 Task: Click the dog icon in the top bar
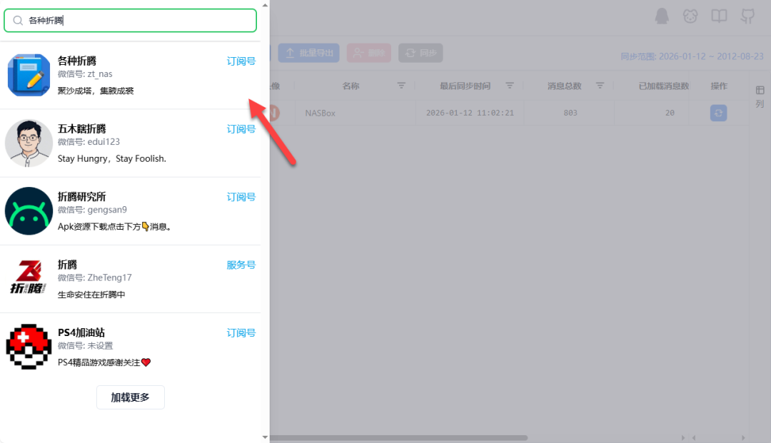(690, 16)
